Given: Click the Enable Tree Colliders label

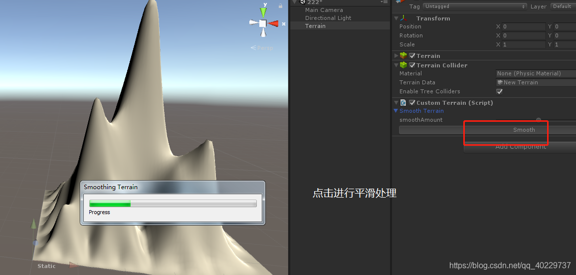Looking at the screenshot, I should coord(430,91).
